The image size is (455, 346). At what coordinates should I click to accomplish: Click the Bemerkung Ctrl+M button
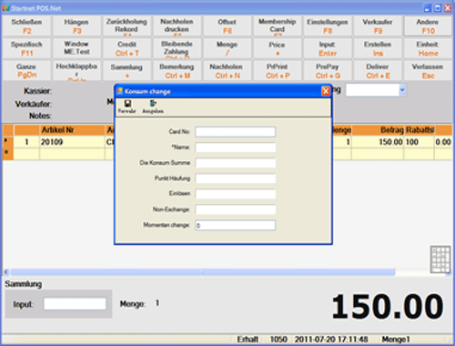[x=177, y=71]
